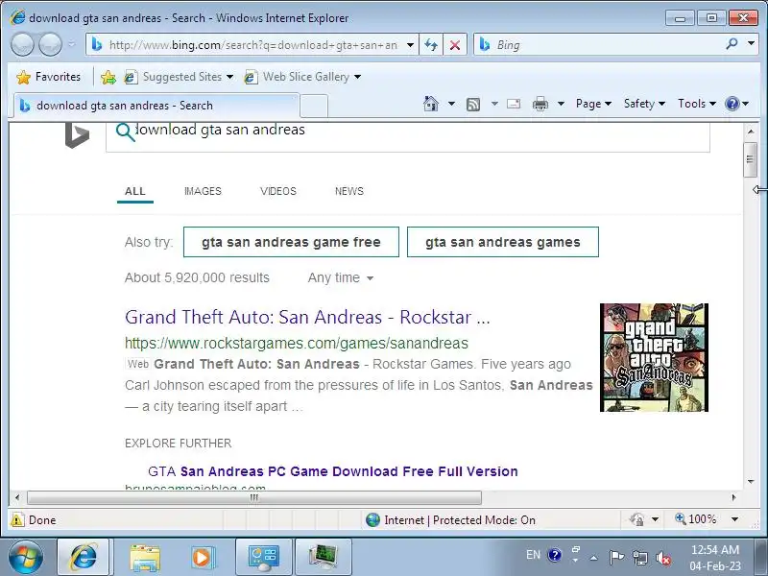Go back with the browser Back arrow
Image resolution: width=768 pixels, height=576 pixels.
[x=22, y=44]
